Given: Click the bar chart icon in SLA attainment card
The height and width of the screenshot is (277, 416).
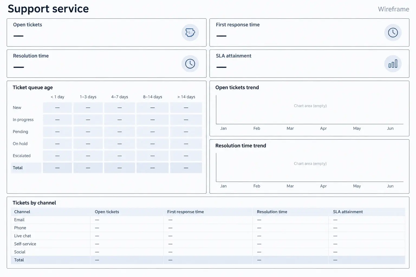Looking at the screenshot, I should (x=393, y=64).
